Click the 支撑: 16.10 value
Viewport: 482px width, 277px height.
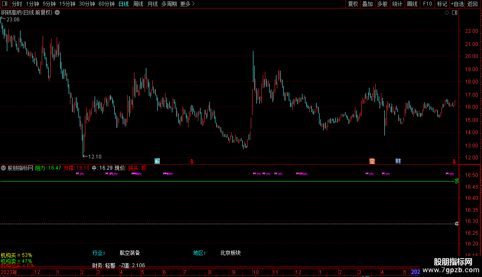click(76, 168)
